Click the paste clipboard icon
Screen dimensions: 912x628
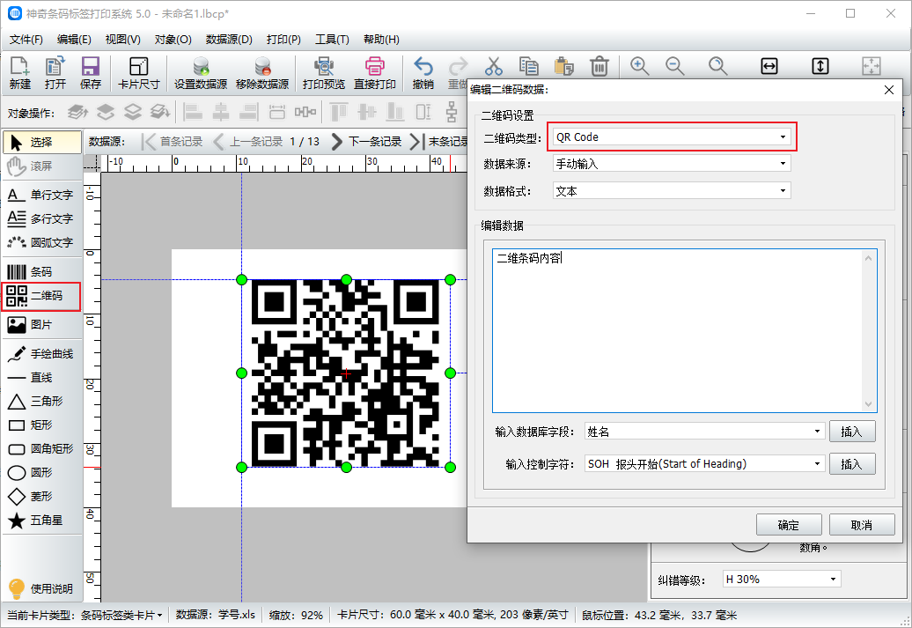click(x=563, y=66)
